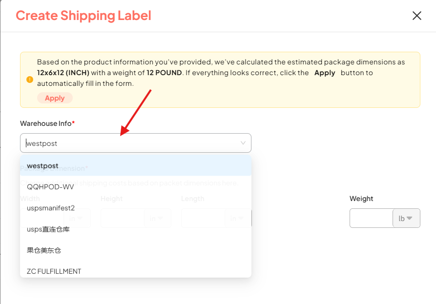Pick uspsmanifest2 from the dropdown list
Screen dimensions: 436x304
(51, 208)
